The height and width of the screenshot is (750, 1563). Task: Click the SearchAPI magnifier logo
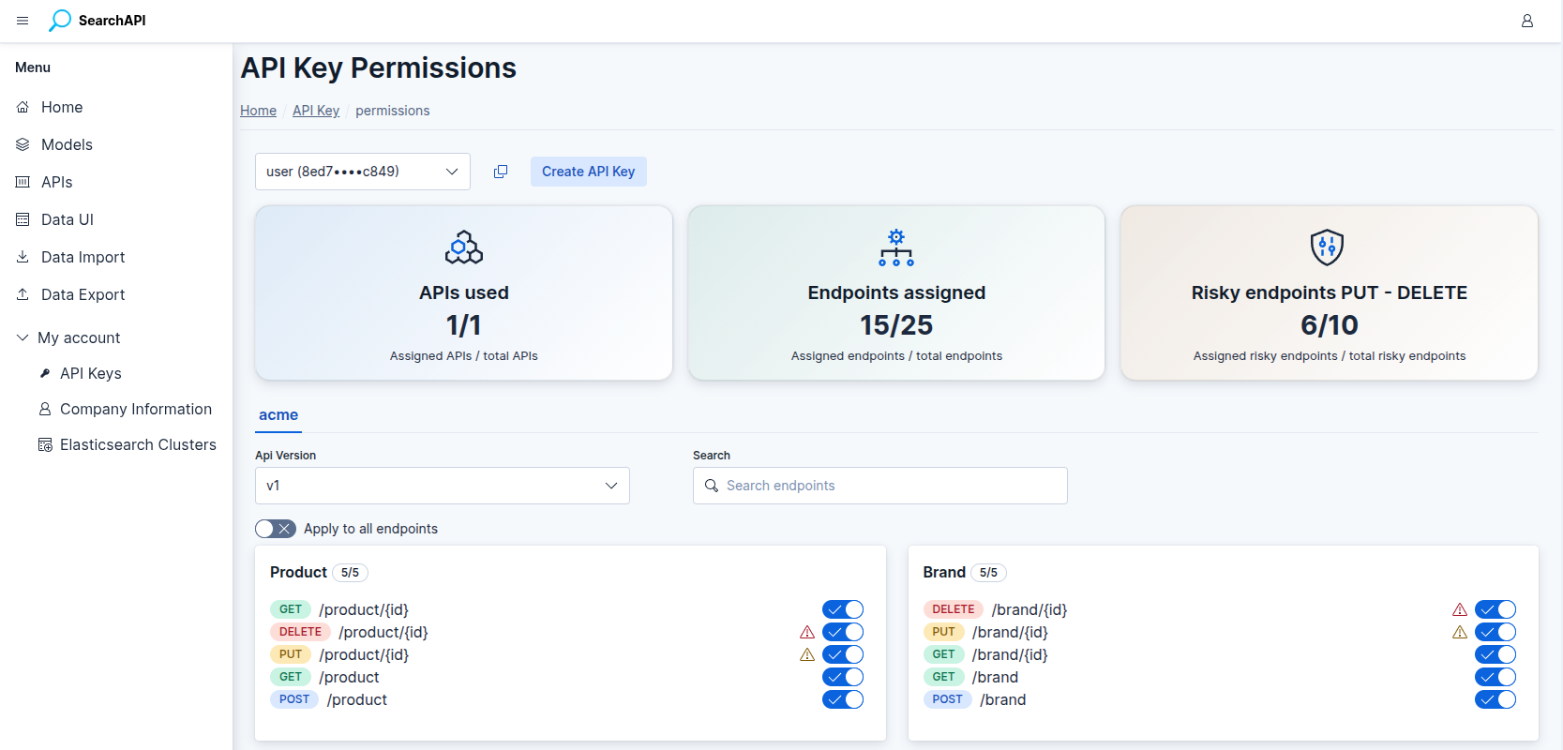[60, 21]
